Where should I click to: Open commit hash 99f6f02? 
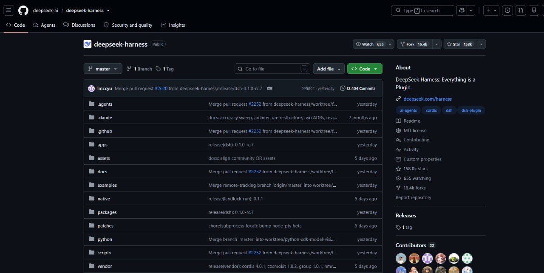point(308,88)
